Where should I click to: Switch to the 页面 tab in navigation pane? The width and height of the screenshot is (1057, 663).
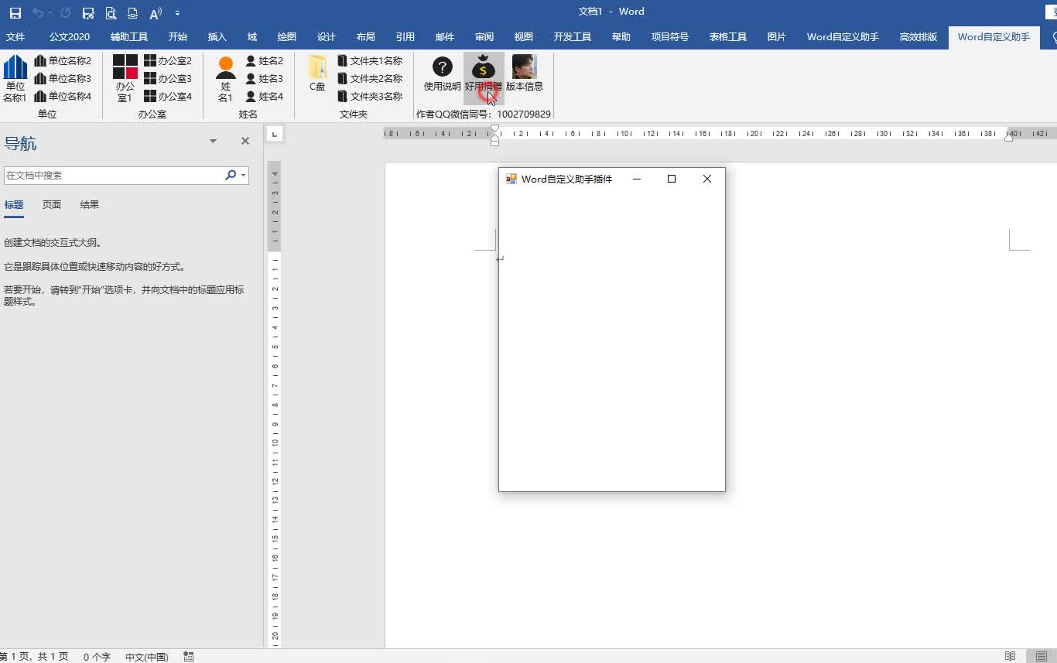[x=51, y=204]
